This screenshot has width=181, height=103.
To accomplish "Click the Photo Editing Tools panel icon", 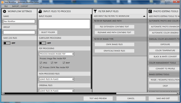I will click(x=150, y=11).
